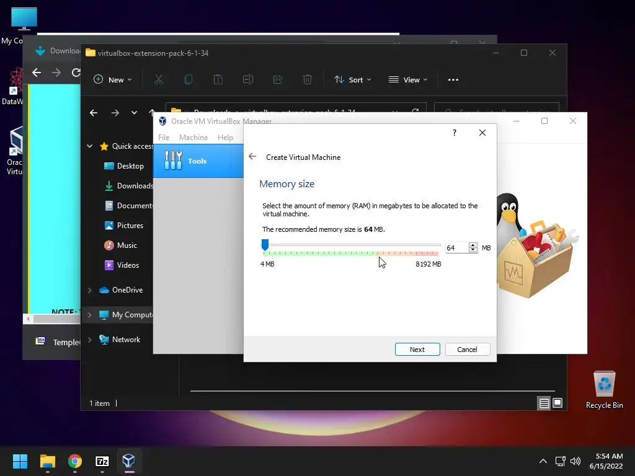Viewport: 635px width, 476px height.
Task: Open the File menu in VirtualBox Manager
Action: [164, 137]
